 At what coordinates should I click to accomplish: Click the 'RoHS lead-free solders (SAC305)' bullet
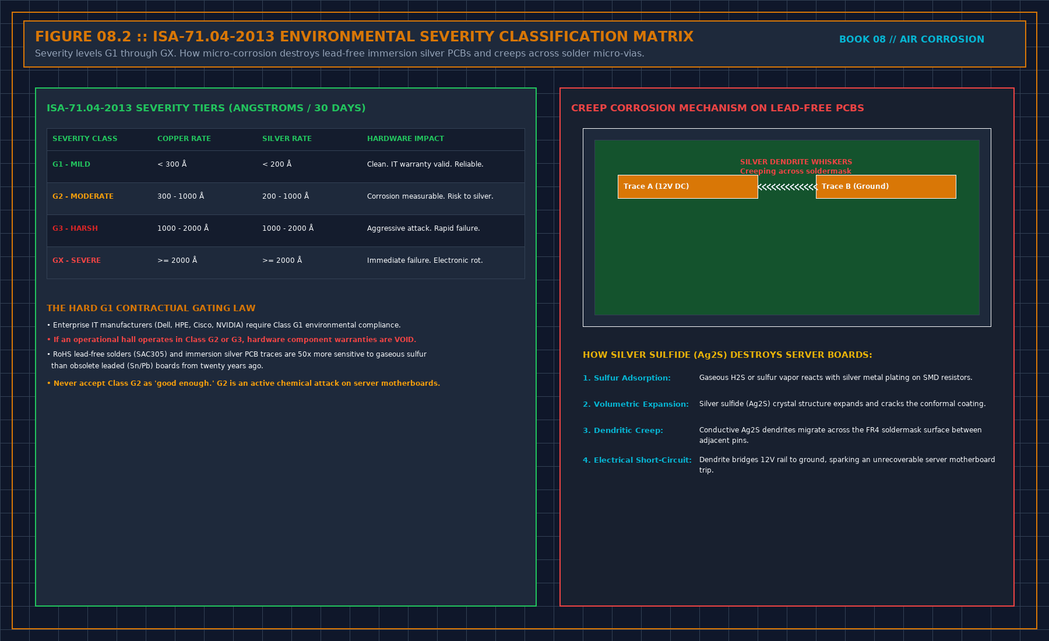tap(237, 360)
